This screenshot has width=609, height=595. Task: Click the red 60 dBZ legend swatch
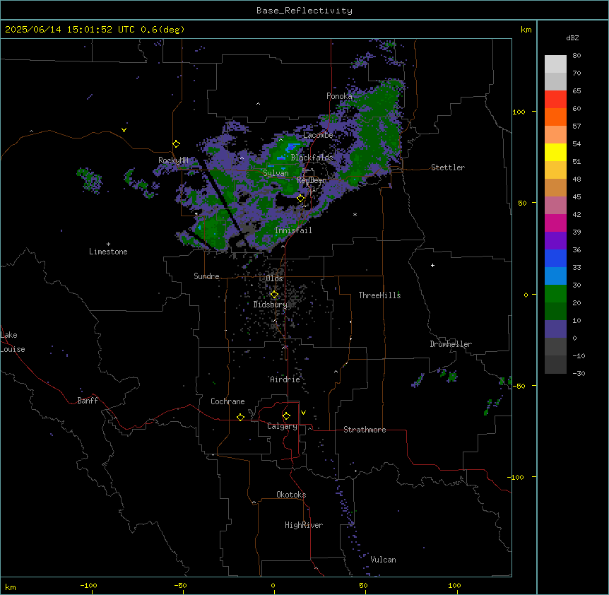pos(555,100)
